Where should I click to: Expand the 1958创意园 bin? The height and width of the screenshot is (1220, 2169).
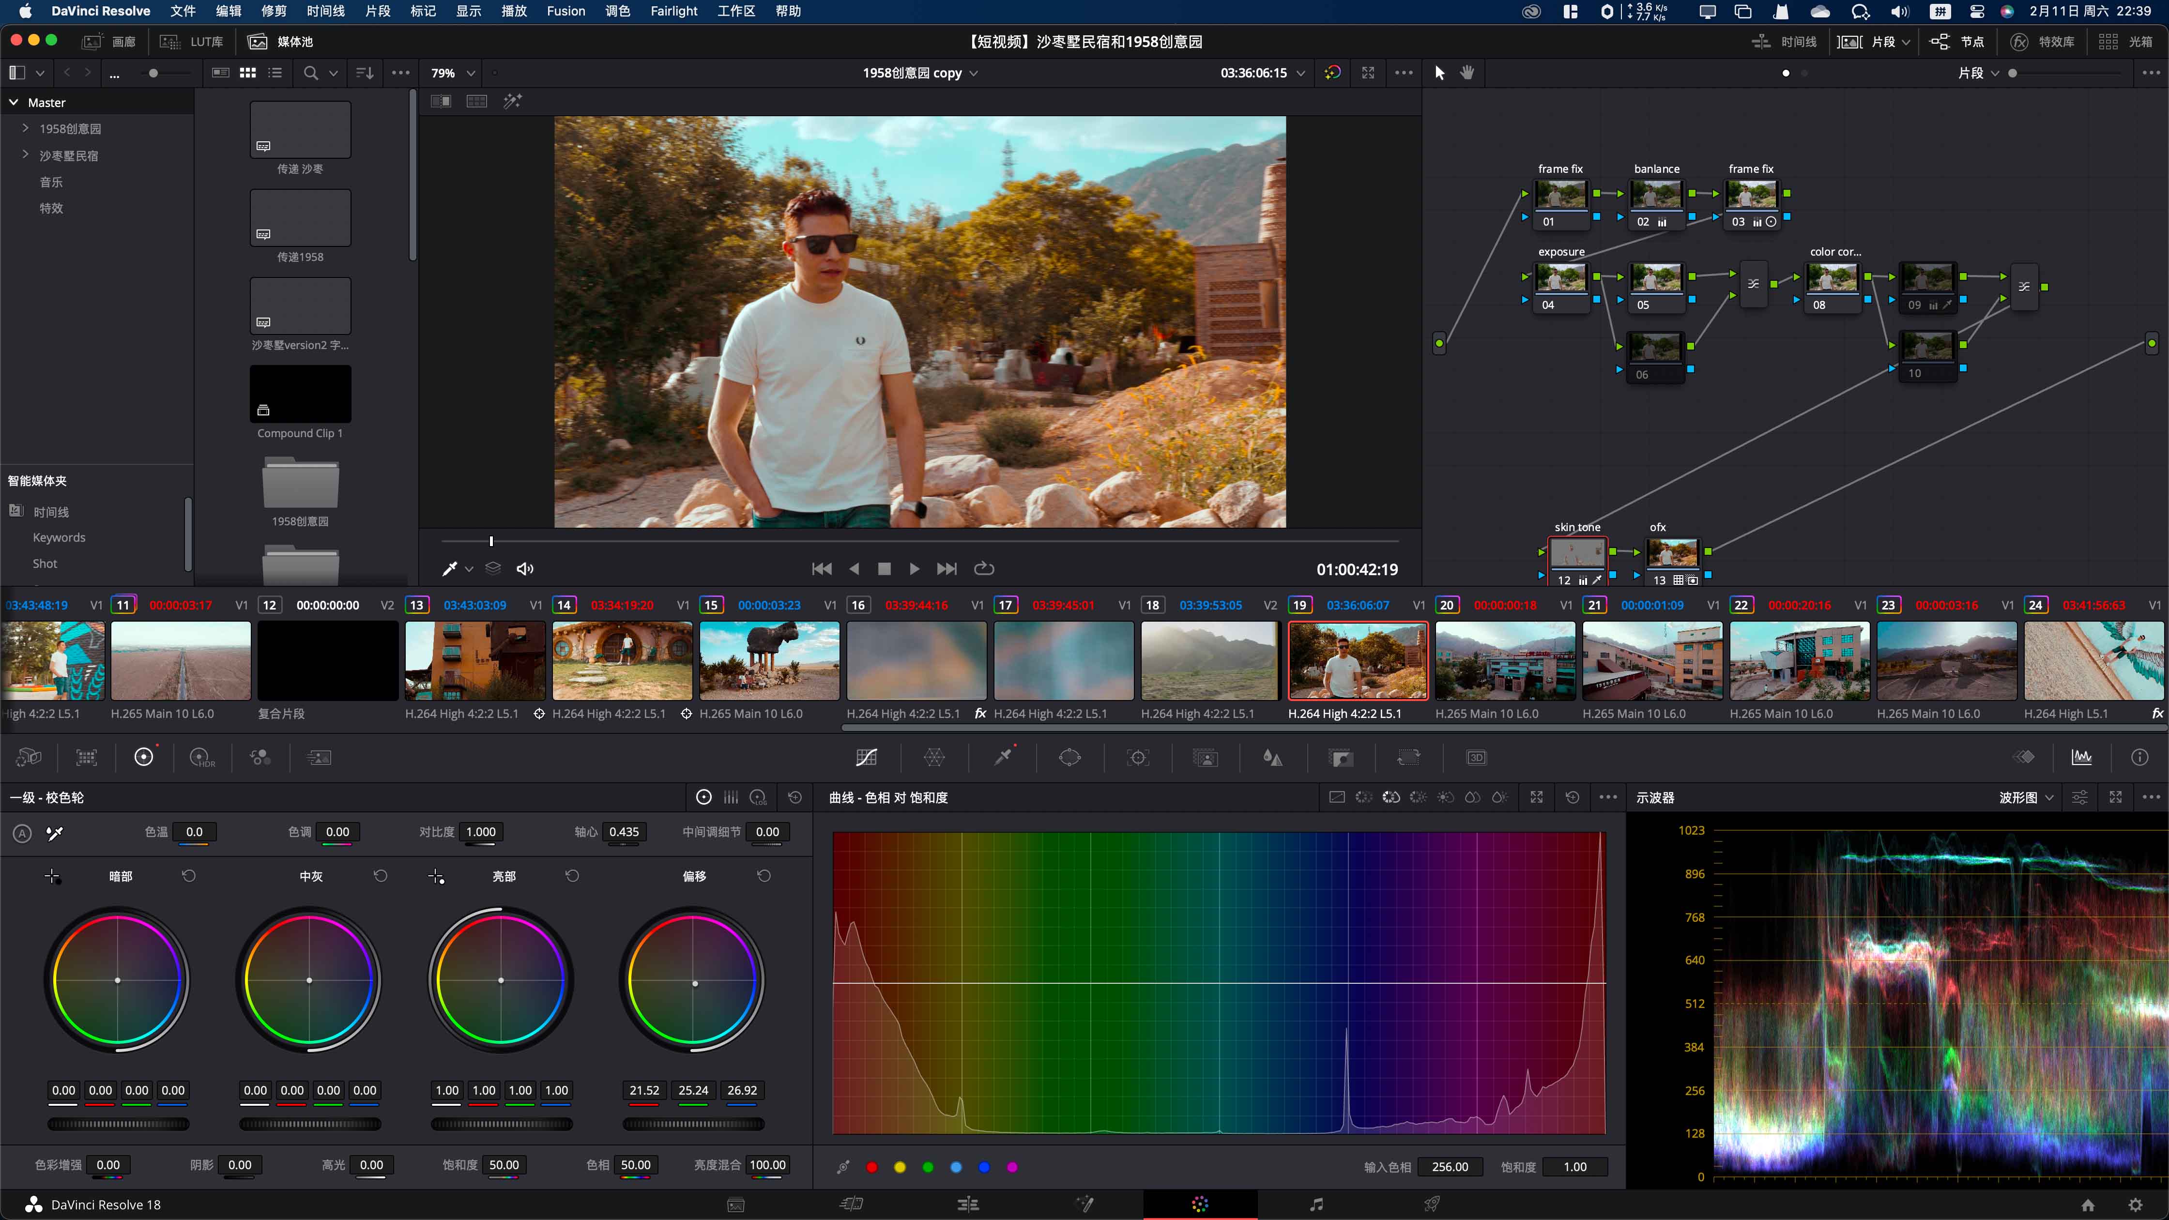(x=25, y=129)
